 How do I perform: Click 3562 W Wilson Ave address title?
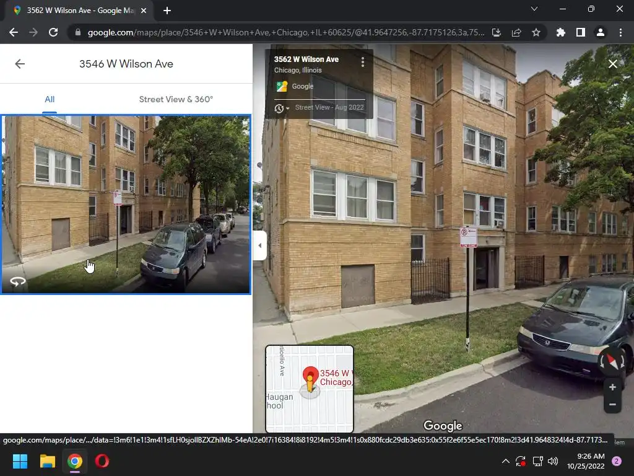[x=306, y=59]
